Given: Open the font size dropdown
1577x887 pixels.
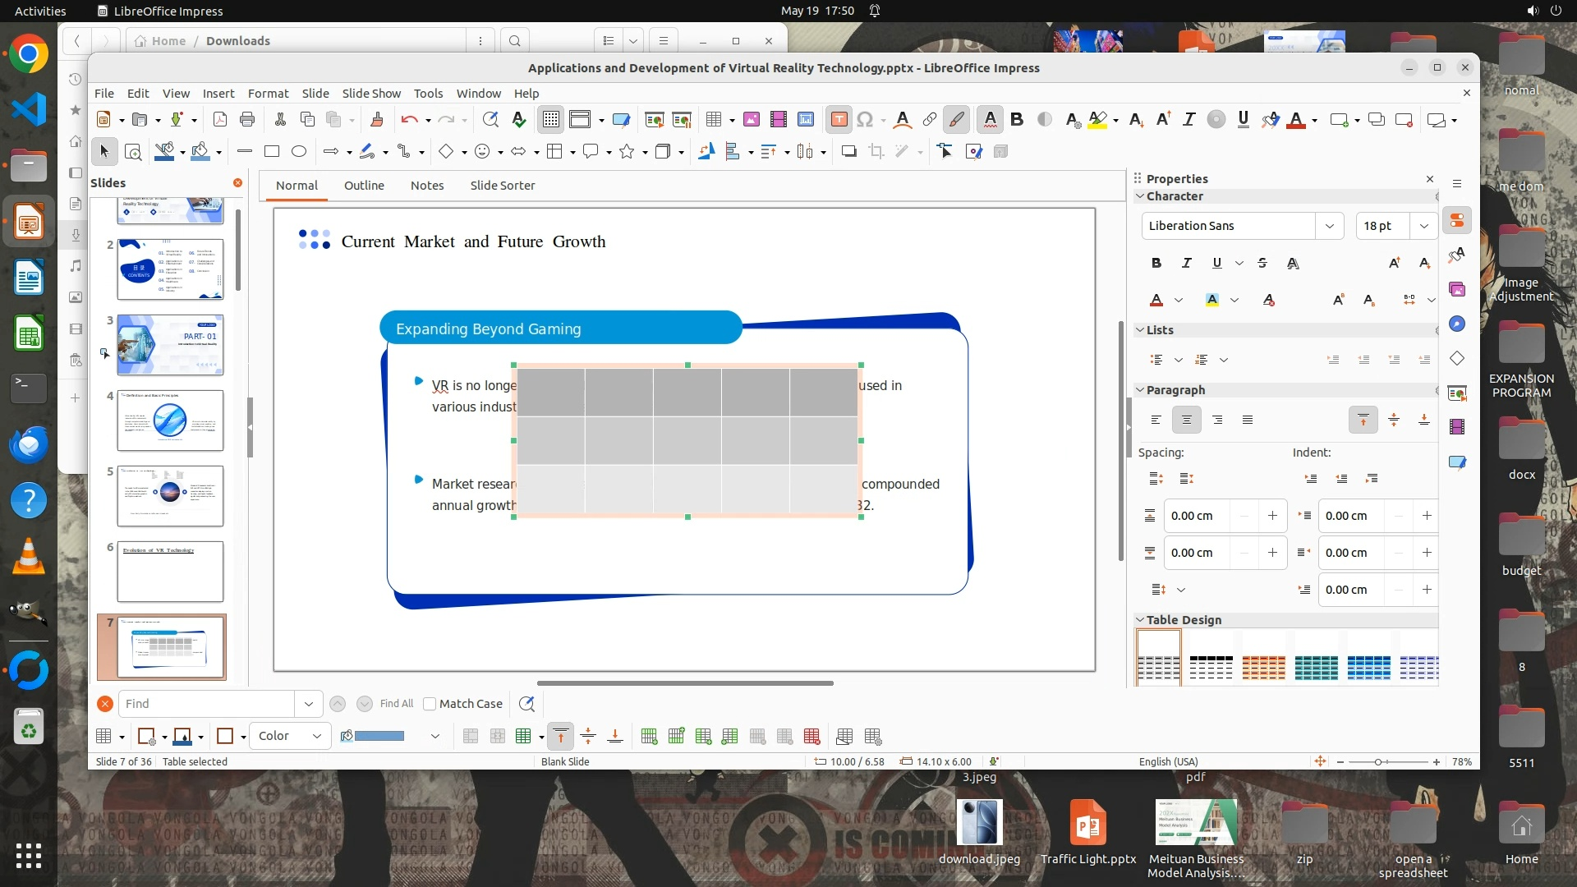Looking at the screenshot, I should tap(1423, 226).
